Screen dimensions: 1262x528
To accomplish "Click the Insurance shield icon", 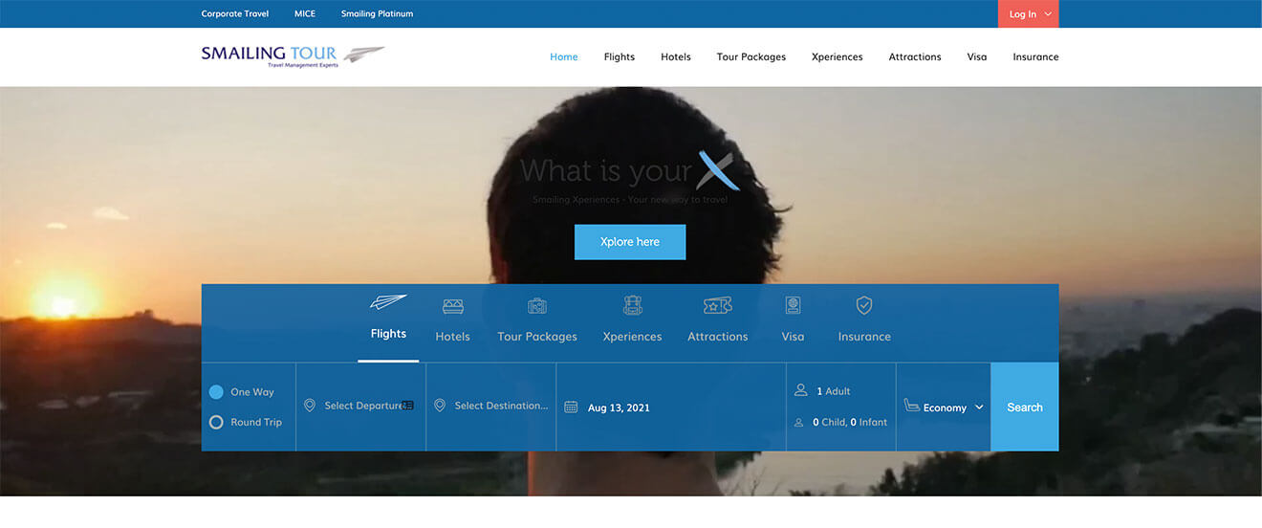I will click(864, 305).
